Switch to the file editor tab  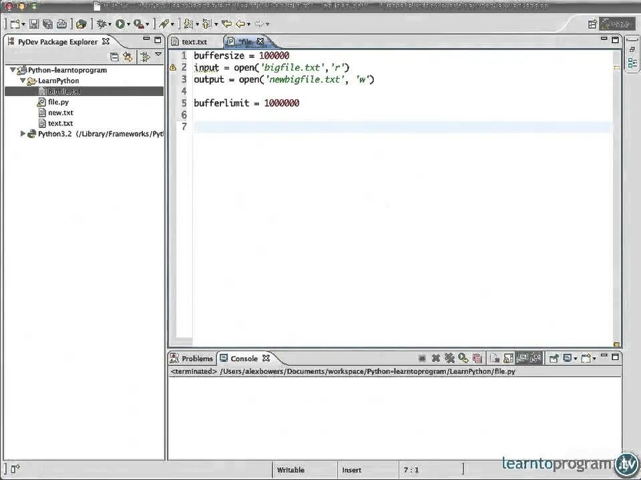(x=245, y=41)
